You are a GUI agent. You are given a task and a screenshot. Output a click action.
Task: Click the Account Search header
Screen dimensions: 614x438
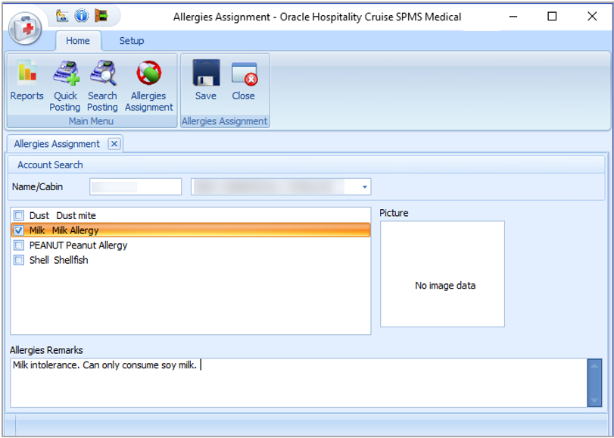click(47, 164)
